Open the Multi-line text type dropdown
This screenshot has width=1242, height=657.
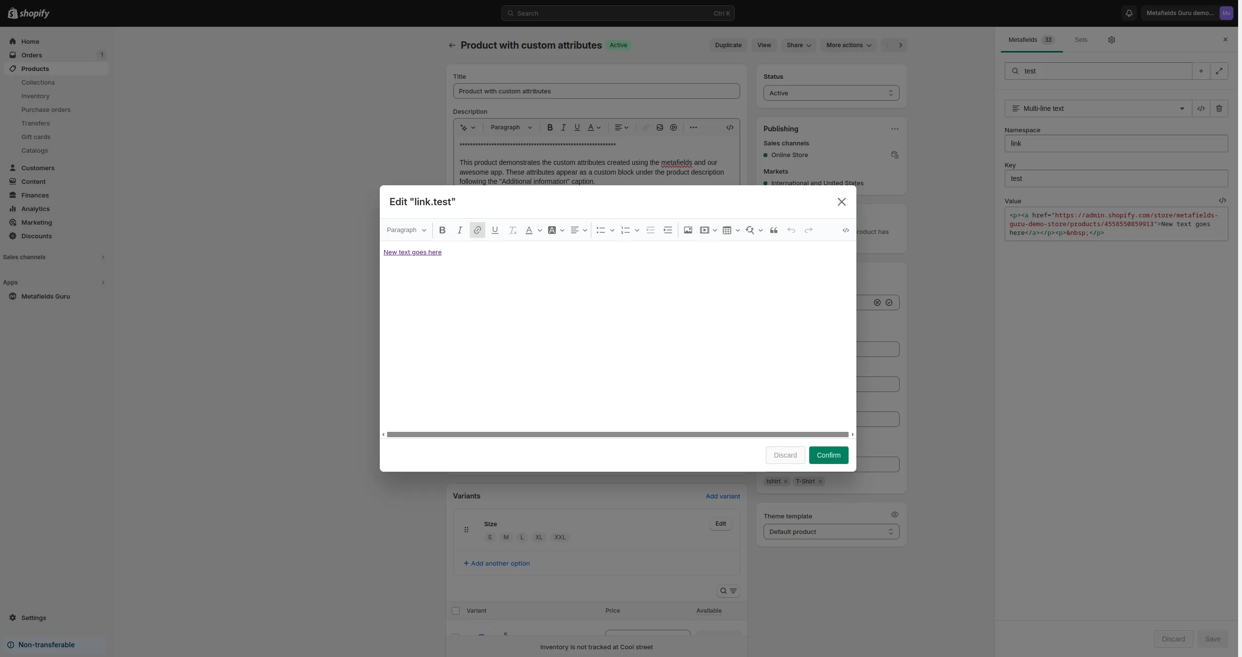coord(1098,108)
